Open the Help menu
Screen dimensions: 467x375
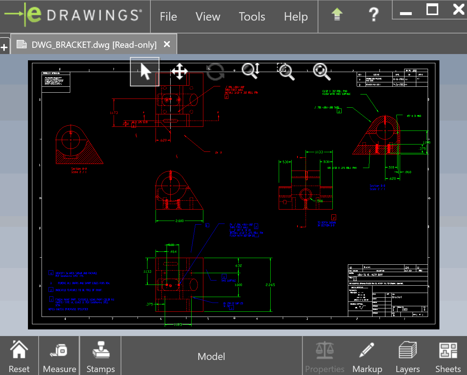point(296,17)
